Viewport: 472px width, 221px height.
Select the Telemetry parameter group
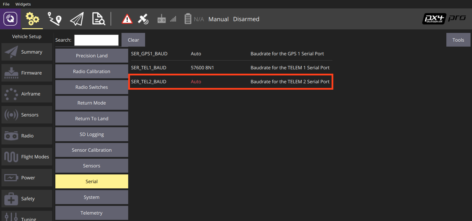[91, 213]
